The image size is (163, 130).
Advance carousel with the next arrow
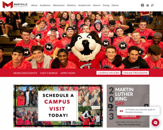click(x=146, y=106)
